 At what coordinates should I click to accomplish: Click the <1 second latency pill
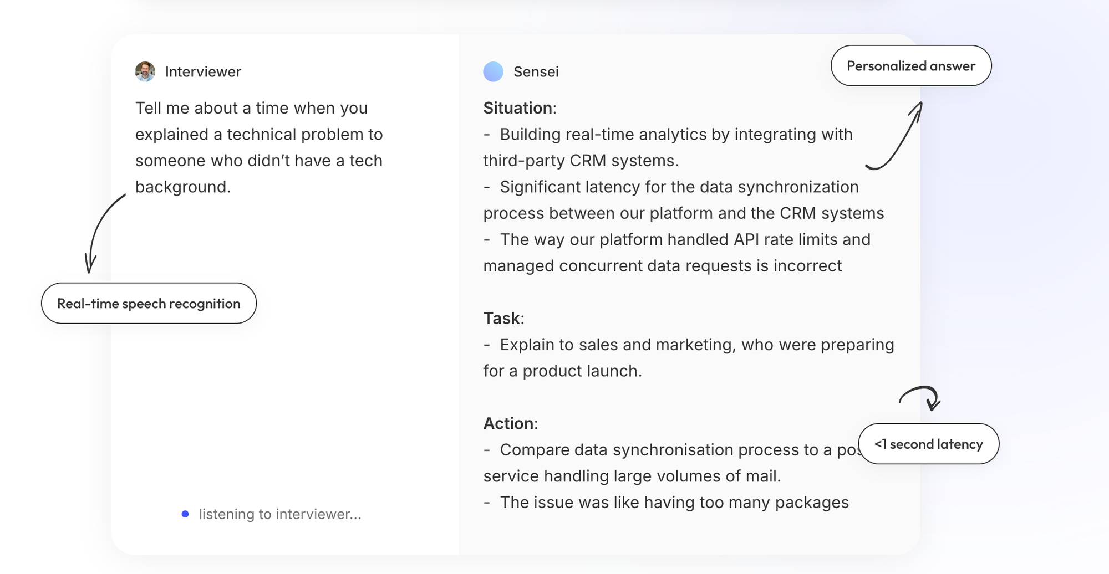click(x=928, y=444)
